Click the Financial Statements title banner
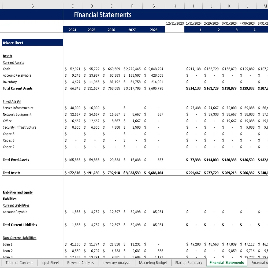 click(103, 15)
